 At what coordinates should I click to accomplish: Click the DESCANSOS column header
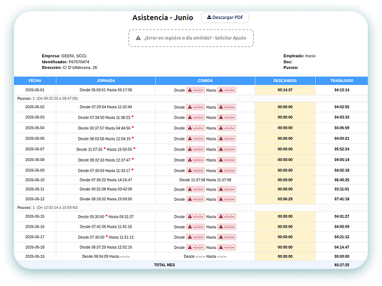point(285,81)
